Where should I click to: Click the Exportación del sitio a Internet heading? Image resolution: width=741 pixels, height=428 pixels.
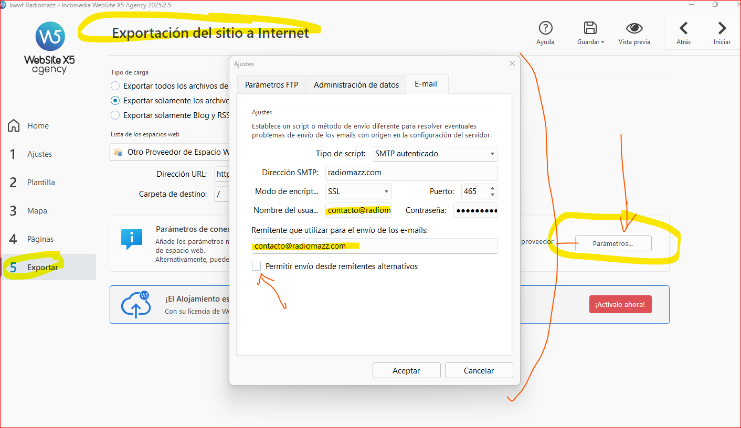tap(210, 33)
